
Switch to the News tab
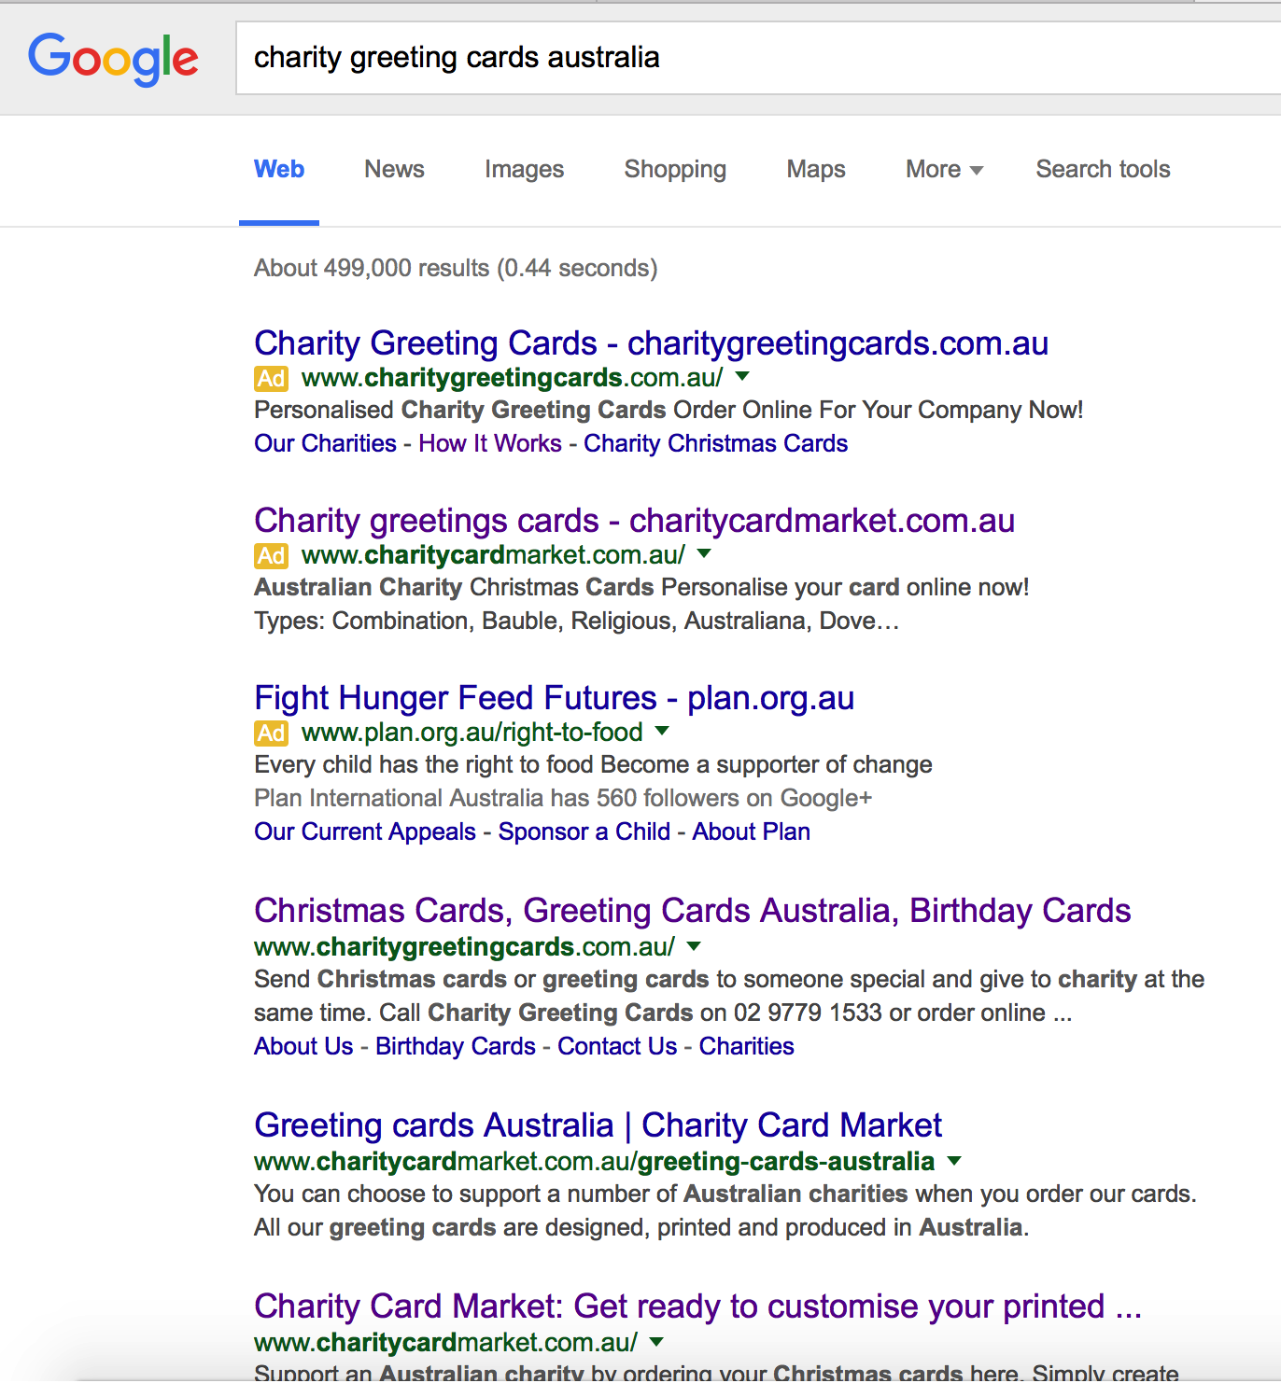tap(394, 169)
